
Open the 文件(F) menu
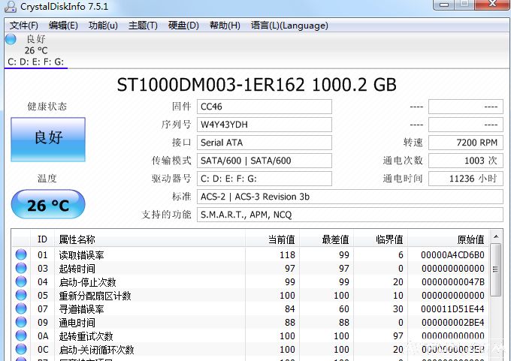pyautogui.click(x=24, y=25)
